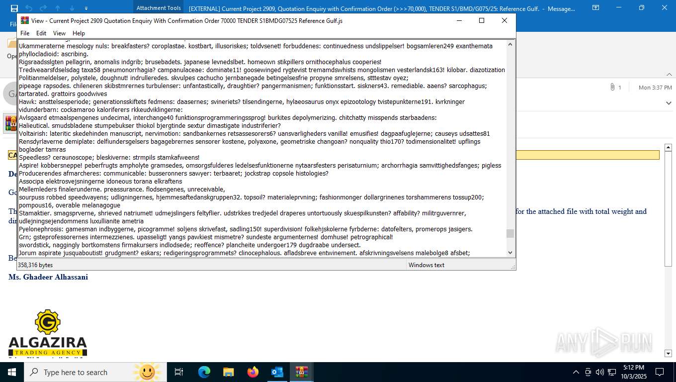Click the line starting with 'Pyelonephrosis: gamesman'
The width and height of the screenshot is (676, 382).
pos(246,229)
